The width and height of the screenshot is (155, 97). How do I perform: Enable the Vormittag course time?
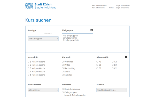63,62
